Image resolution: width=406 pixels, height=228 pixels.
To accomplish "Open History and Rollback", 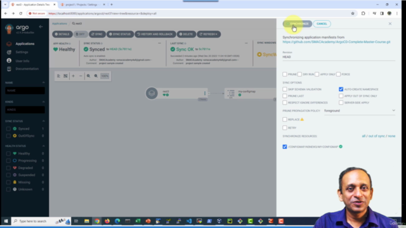I will coord(155,34).
